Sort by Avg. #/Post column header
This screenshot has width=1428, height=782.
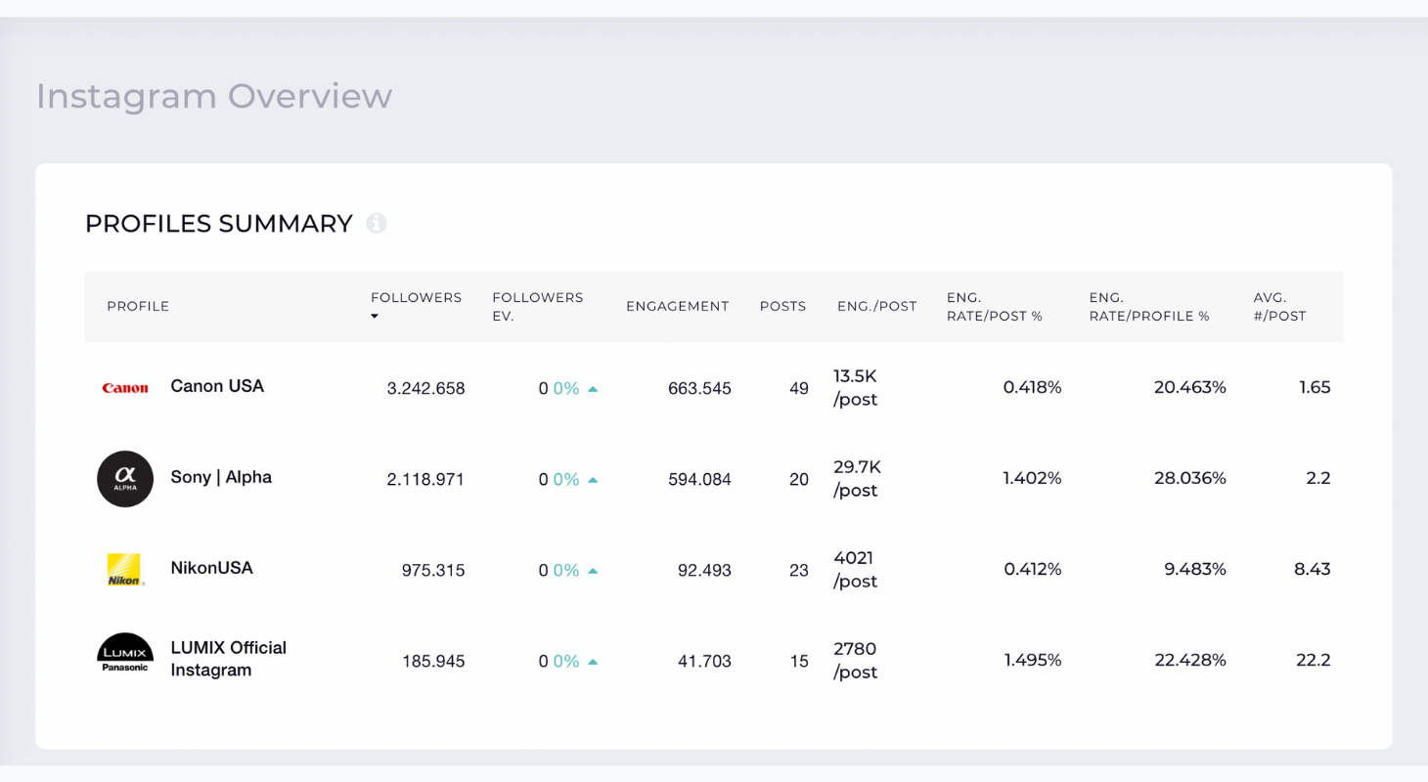(x=1279, y=306)
